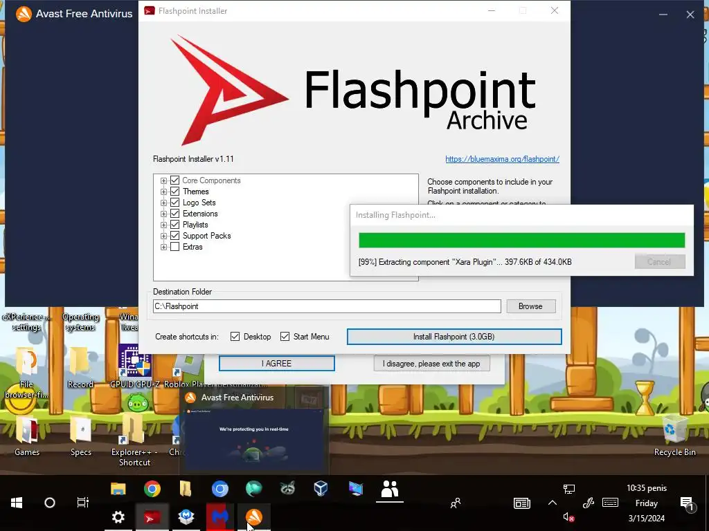Image resolution: width=709 pixels, height=531 pixels.
Task: Switch to Flashpoint Installer taskbar icon
Action: 152,517
